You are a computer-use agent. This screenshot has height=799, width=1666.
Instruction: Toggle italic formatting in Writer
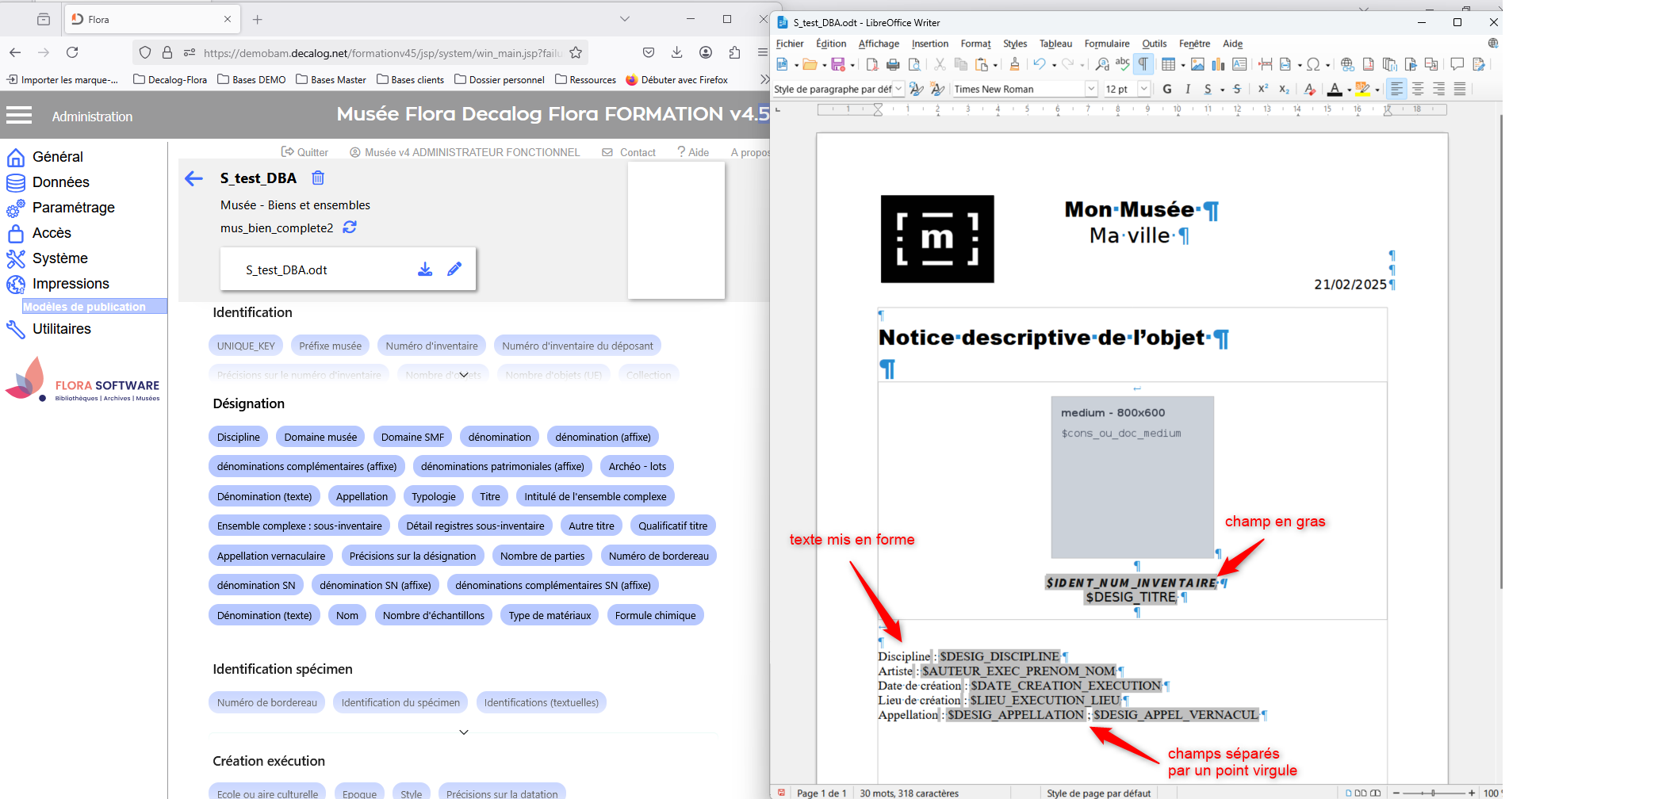(x=1187, y=90)
